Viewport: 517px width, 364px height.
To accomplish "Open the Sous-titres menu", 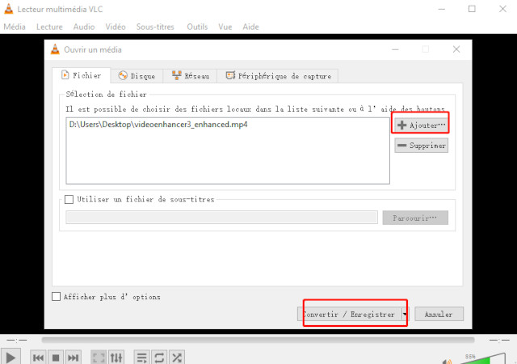I will click(155, 27).
